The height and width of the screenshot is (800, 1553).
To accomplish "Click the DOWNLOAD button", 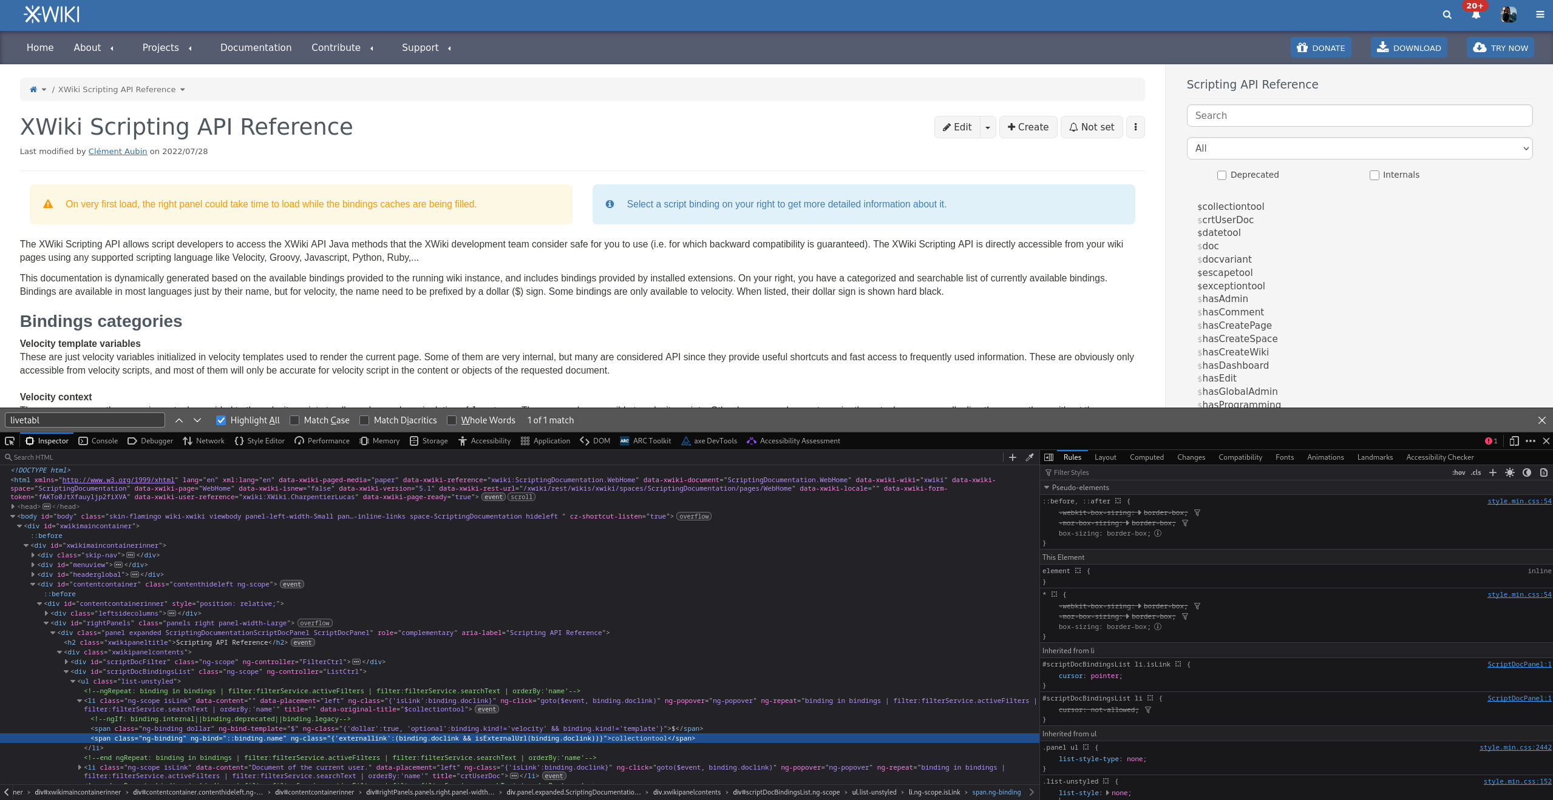I will pyautogui.click(x=1409, y=48).
